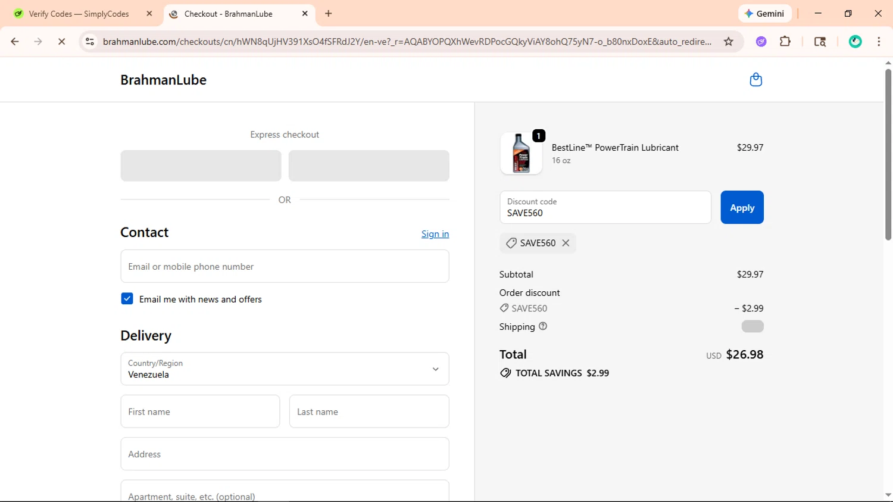This screenshot has height=502, width=893.
Task: Click the Total amount $26.98
Action: 745,354
